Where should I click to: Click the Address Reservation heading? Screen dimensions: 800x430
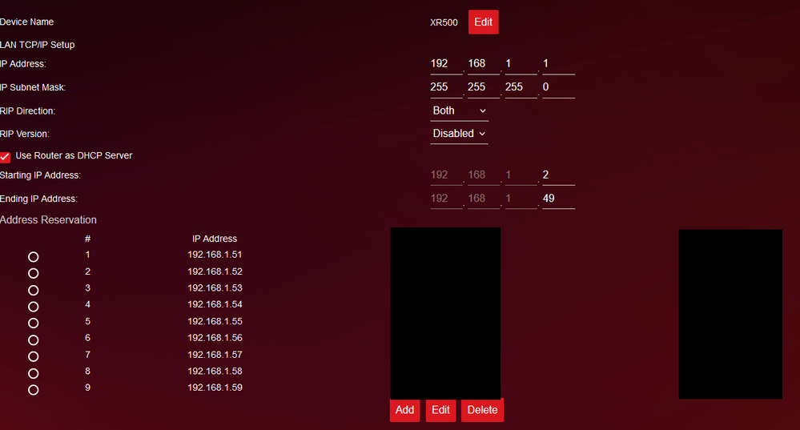click(x=48, y=220)
